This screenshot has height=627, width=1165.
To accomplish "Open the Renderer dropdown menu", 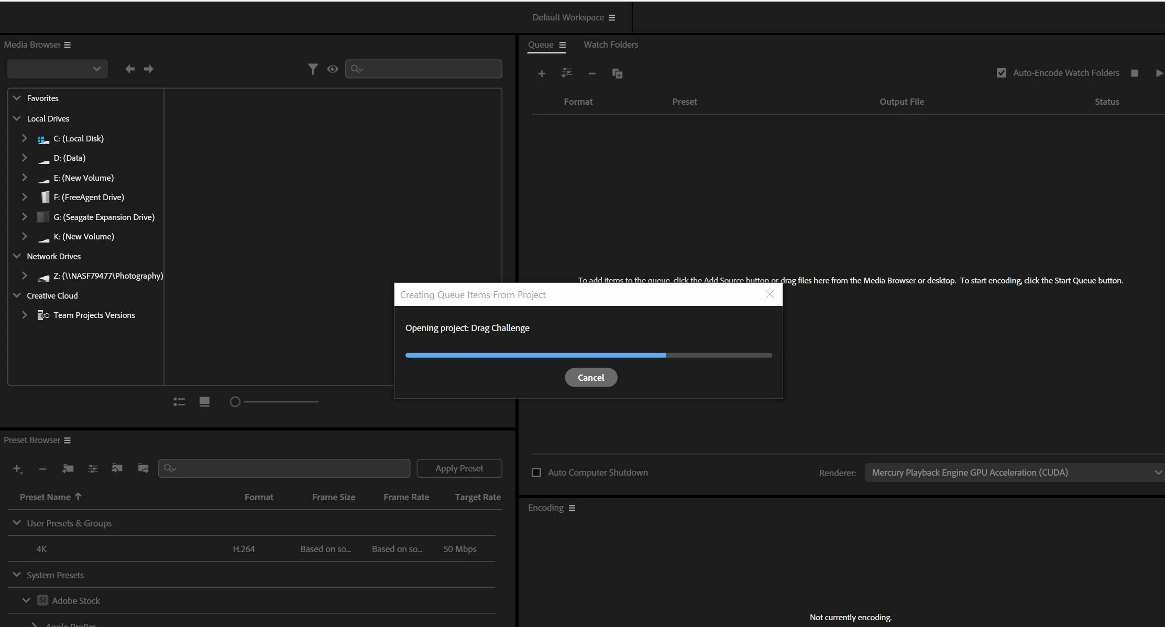I will 1014,472.
